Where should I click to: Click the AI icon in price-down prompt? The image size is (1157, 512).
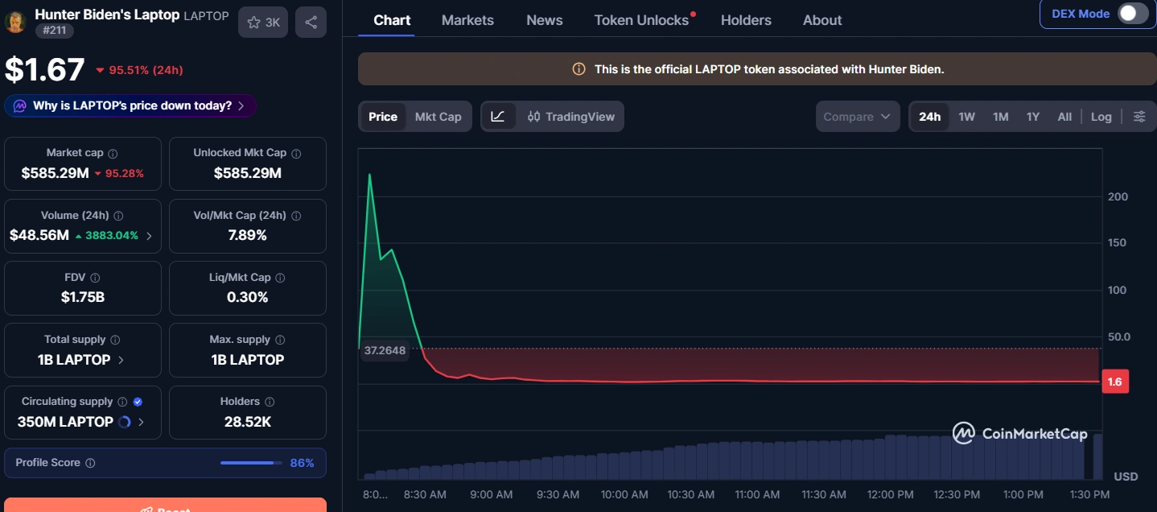pyautogui.click(x=19, y=105)
